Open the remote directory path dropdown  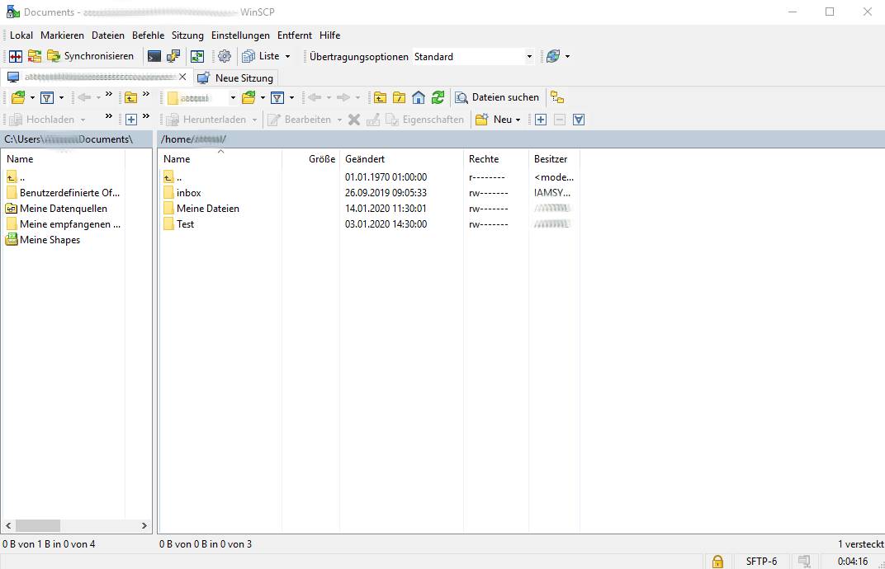(233, 97)
